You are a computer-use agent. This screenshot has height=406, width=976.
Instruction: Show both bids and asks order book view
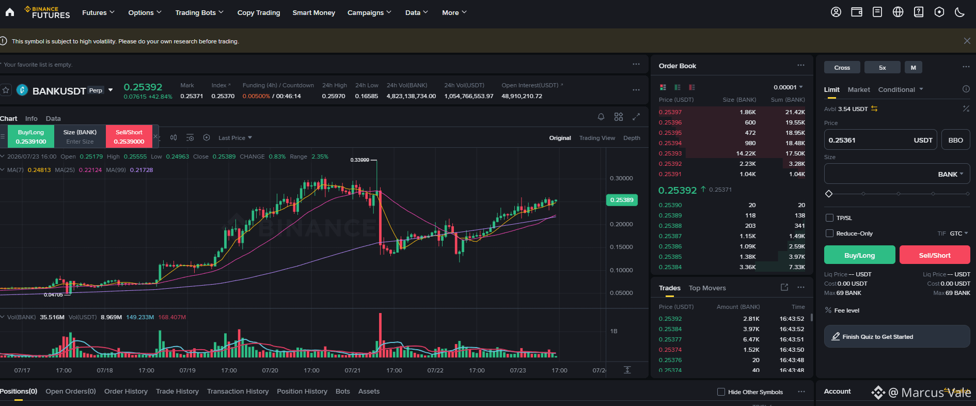click(x=663, y=87)
